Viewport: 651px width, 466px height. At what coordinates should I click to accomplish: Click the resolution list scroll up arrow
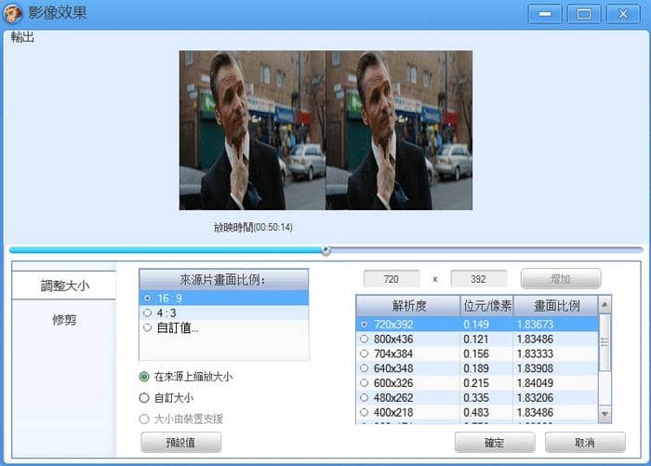604,305
